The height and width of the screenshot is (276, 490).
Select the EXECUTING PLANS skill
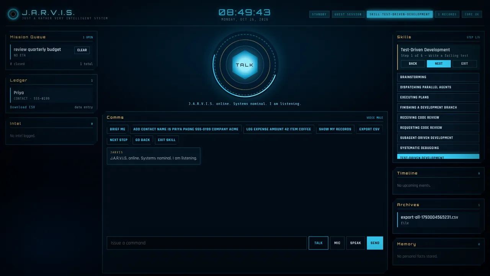tap(438, 97)
